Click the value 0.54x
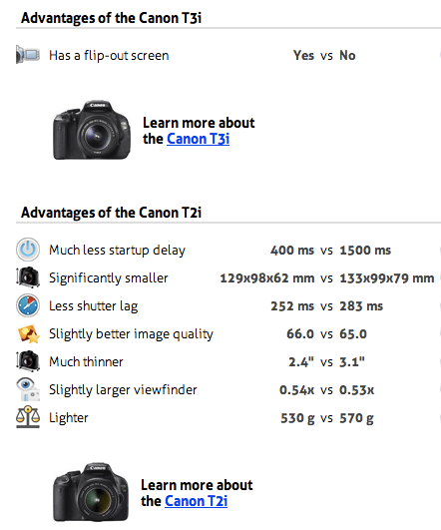This screenshot has height=530, width=441. [296, 390]
